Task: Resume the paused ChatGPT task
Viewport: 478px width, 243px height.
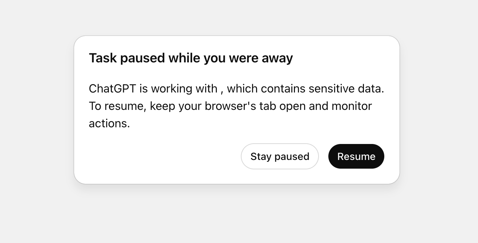Action: click(356, 156)
